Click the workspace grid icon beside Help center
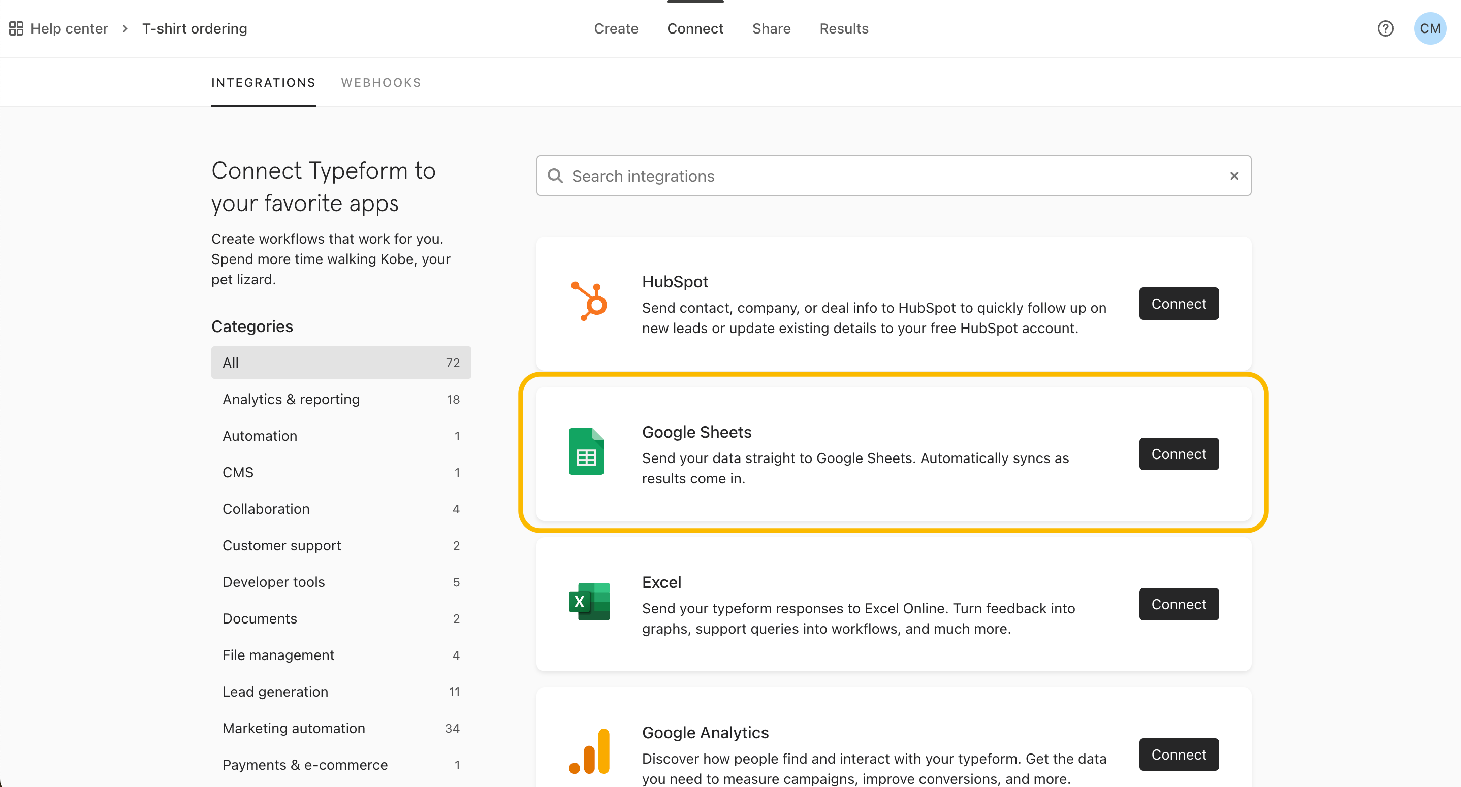This screenshot has width=1461, height=787. pos(16,28)
